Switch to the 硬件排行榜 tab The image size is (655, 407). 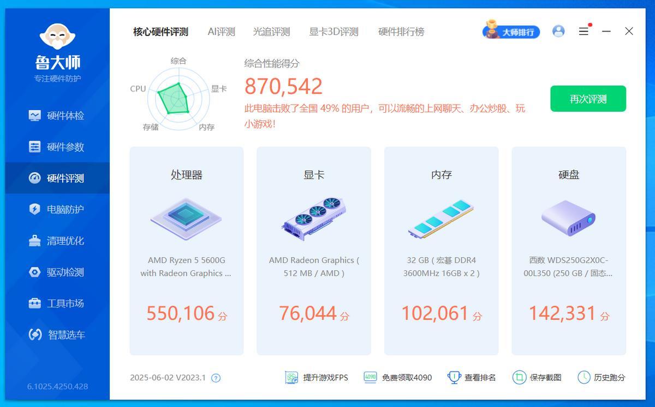401,32
